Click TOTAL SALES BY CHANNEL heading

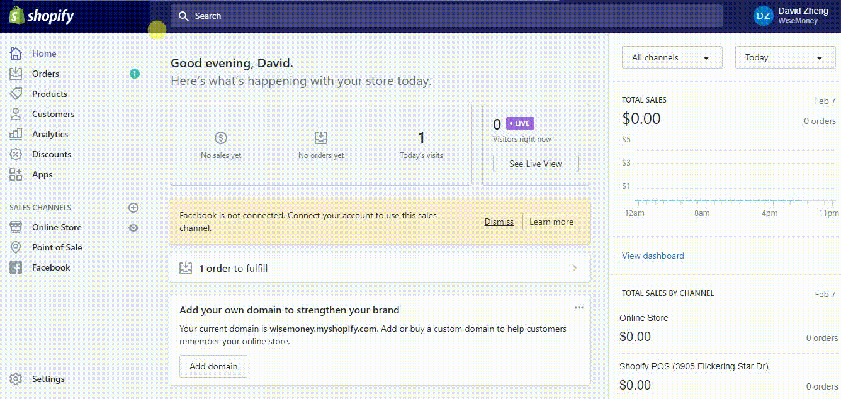click(x=668, y=293)
